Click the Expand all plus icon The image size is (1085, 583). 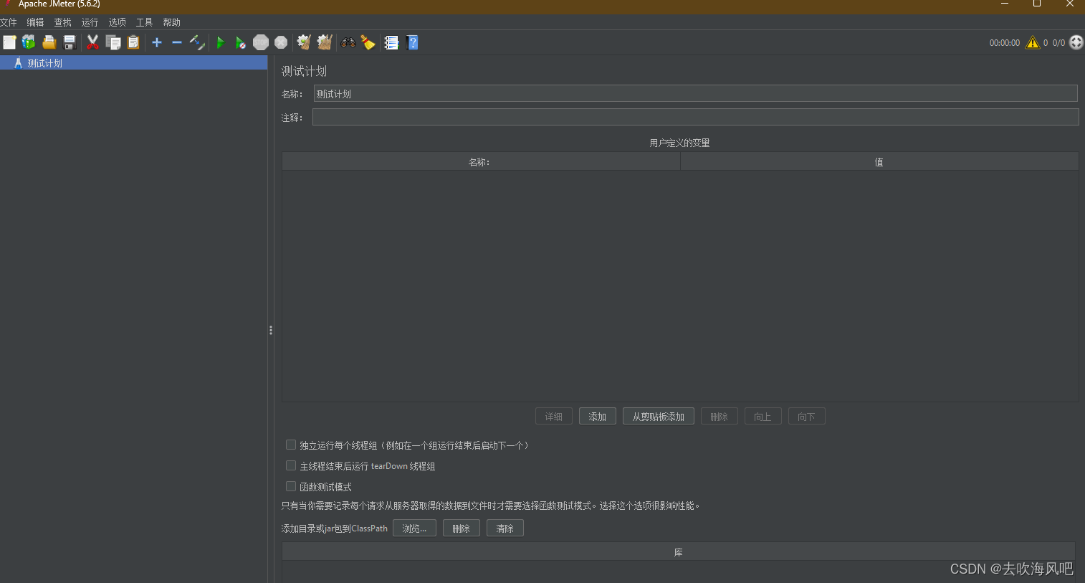pyautogui.click(x=156, y=42)
